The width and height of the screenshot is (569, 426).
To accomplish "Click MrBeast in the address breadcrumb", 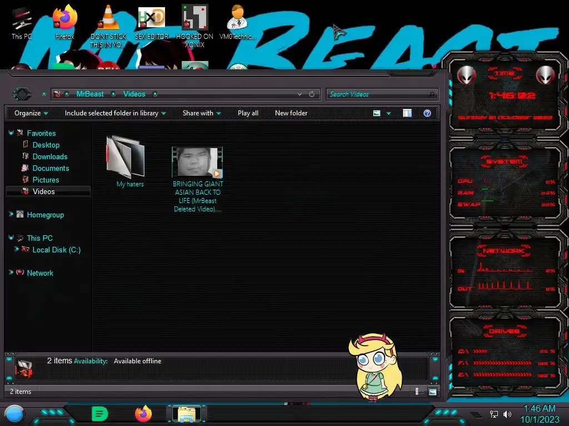I will coord(90,94).
